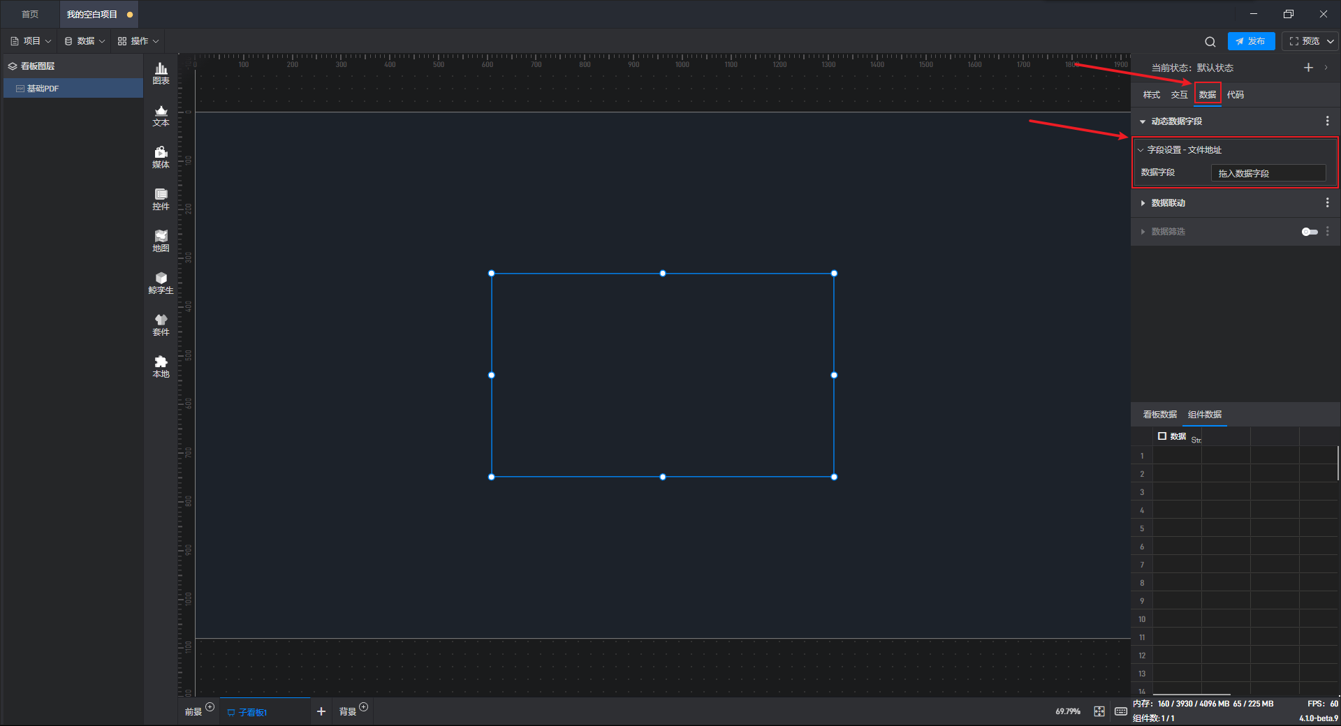
Task: Open the 操作 dropdown menu
Action: tap(138, 41)
